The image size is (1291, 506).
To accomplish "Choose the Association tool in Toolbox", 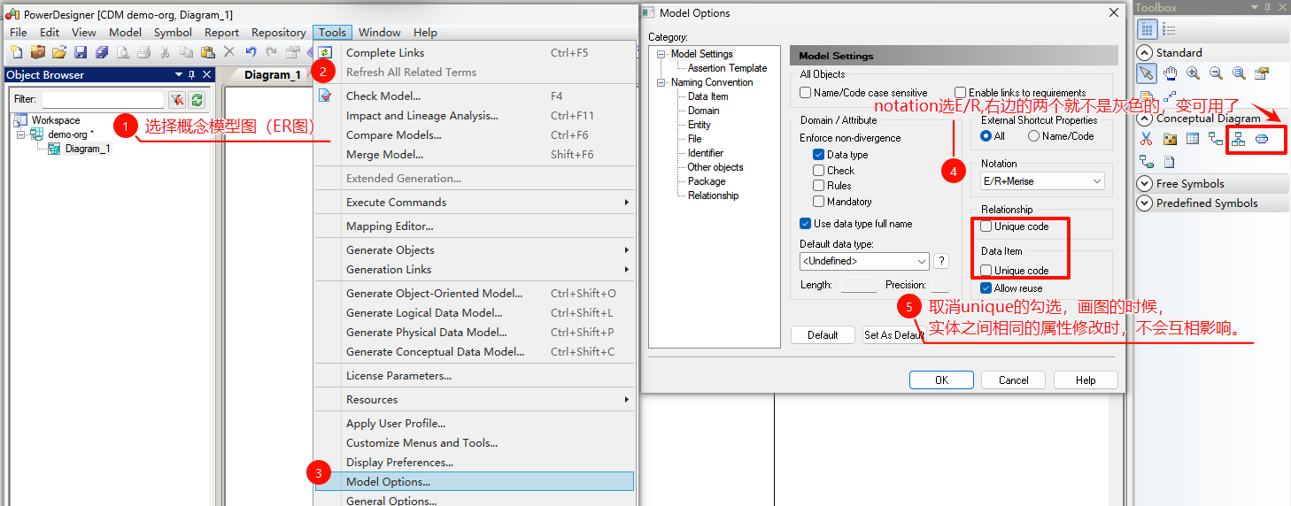I will 1262,139.
